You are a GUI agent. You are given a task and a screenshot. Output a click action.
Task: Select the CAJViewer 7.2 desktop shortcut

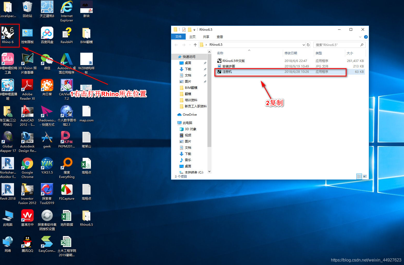pyautogui.click(x=67, y=90)
